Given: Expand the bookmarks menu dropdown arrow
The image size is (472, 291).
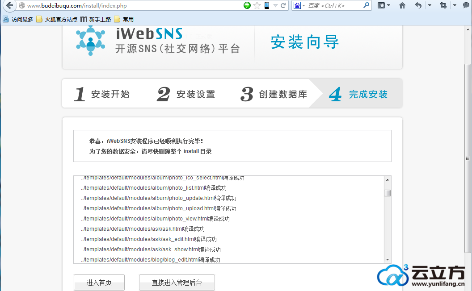Looking at the screenshot, I should tap(388, 5).
